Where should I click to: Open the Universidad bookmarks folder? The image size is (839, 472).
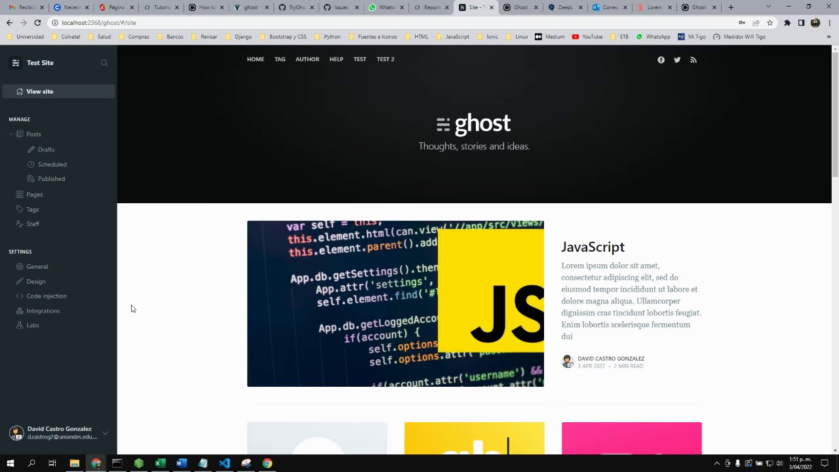point(26,37)
